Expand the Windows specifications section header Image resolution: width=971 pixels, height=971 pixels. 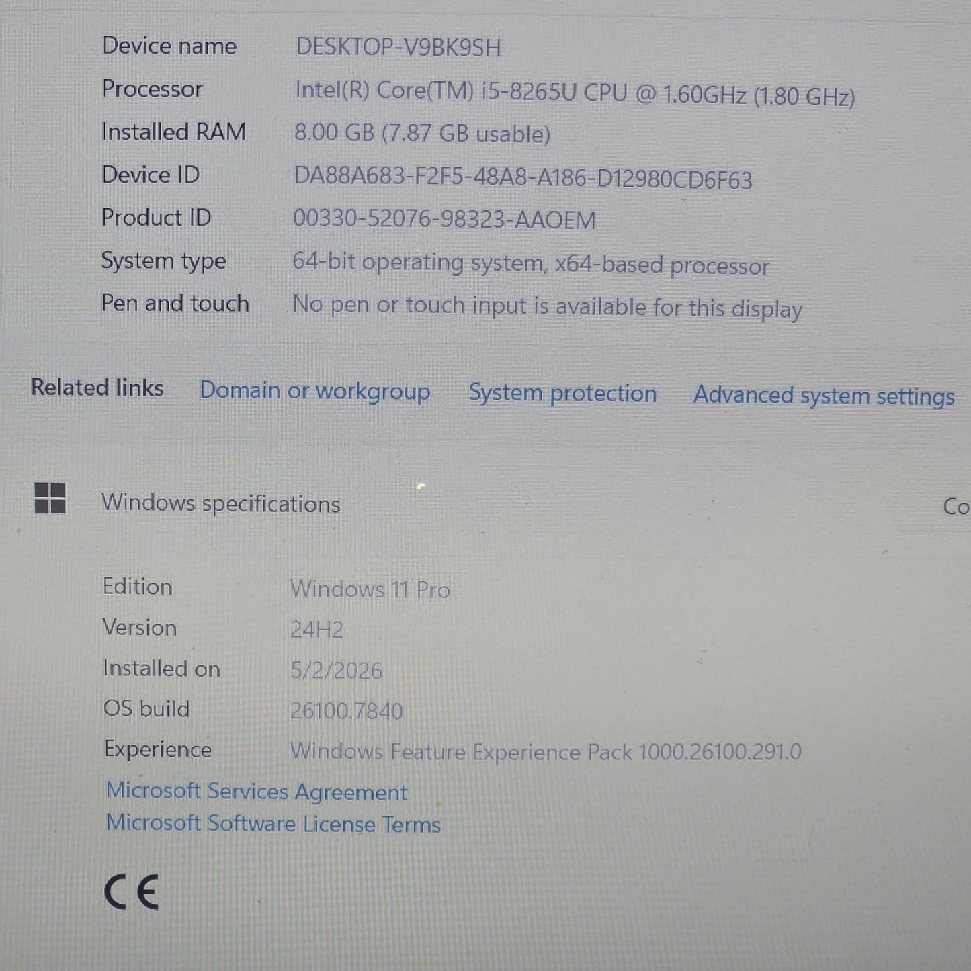tap(220, 503)
